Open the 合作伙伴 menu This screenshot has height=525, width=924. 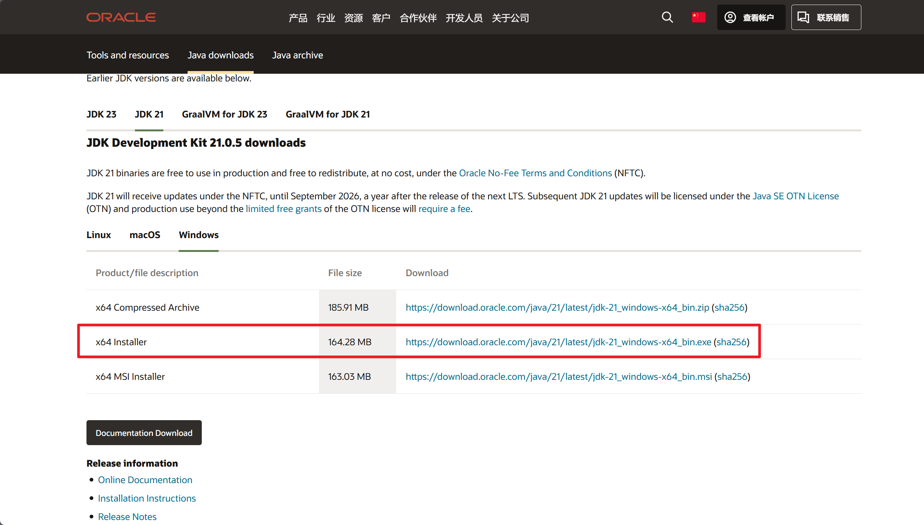[x=418, y=18]
